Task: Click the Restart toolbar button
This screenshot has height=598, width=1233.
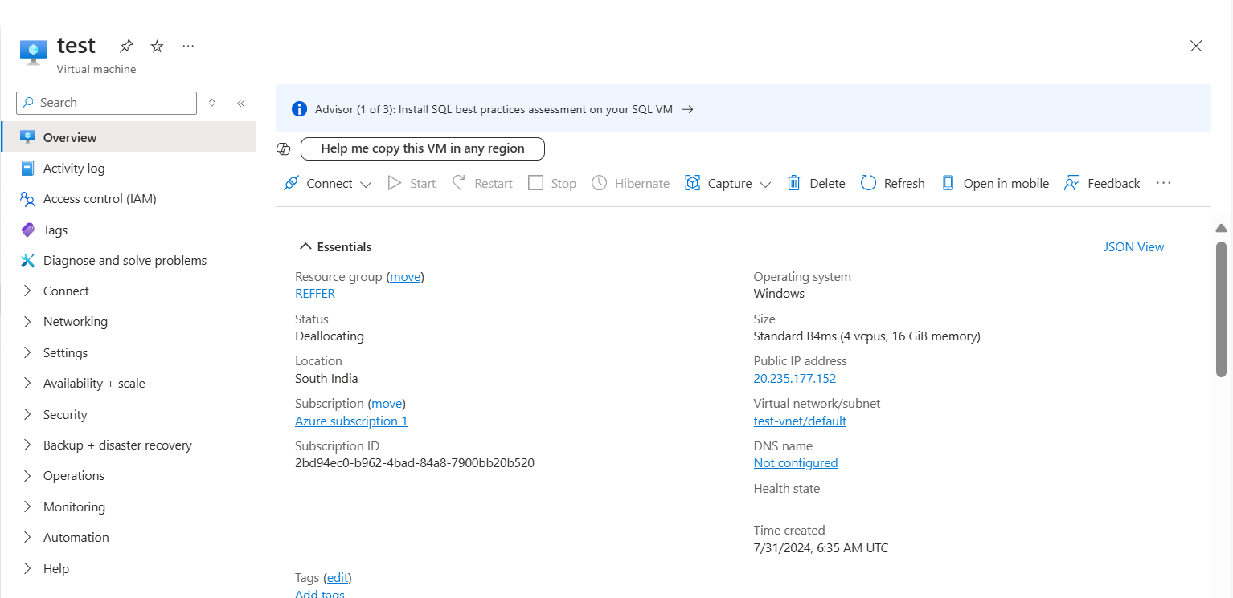Action: point(482,183)
